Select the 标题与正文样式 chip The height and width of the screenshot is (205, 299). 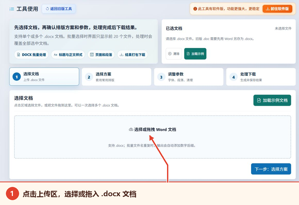pyautogui.click(x=68, y=55)
